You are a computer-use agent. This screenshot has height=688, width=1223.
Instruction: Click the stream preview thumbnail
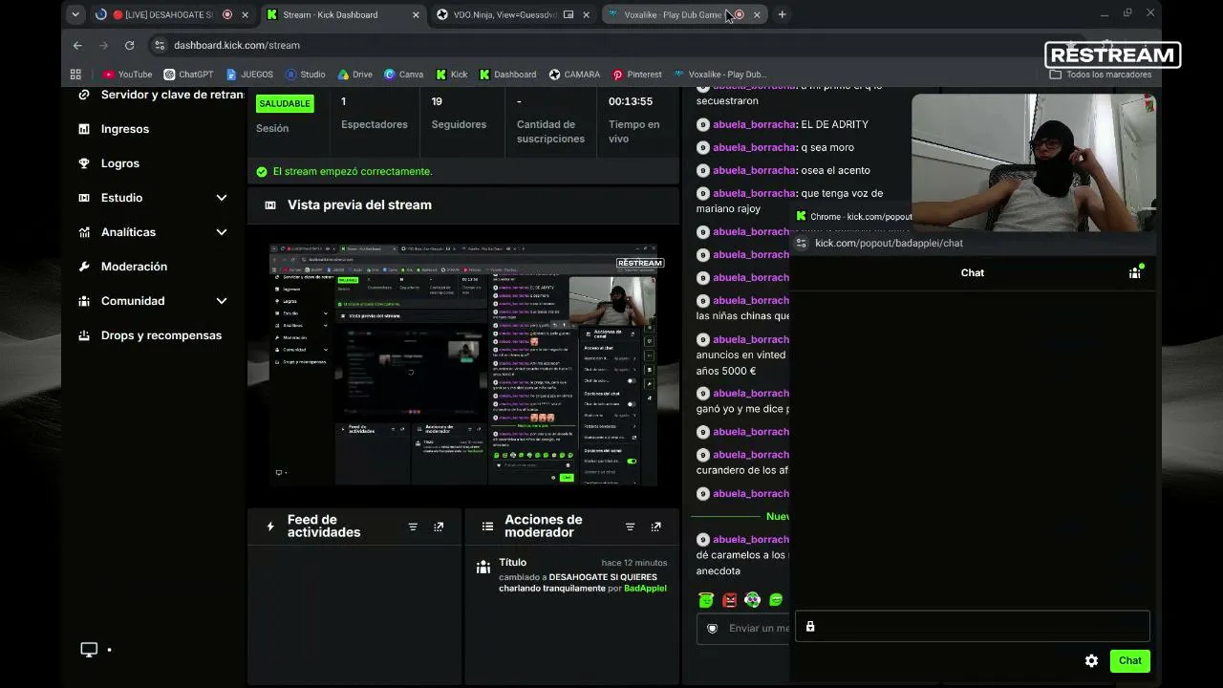click(x=463, y=365)
